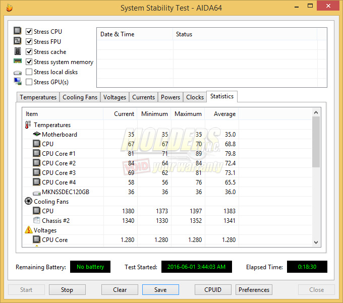343x303 pixels.
Task: Click the thermometer icon of Temperatures group
Action: (28, 125)
